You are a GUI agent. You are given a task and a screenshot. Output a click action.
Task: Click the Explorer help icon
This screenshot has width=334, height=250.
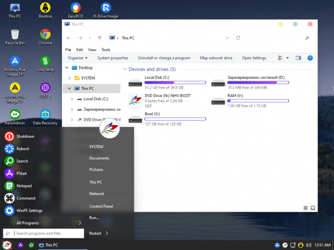tap(310, 58)
